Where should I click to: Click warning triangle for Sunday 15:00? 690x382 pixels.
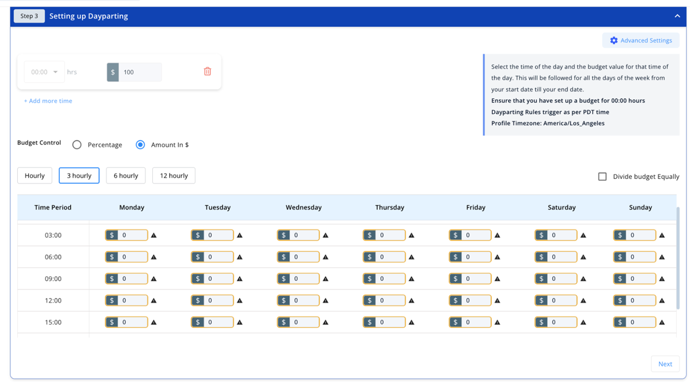(662, 323)
